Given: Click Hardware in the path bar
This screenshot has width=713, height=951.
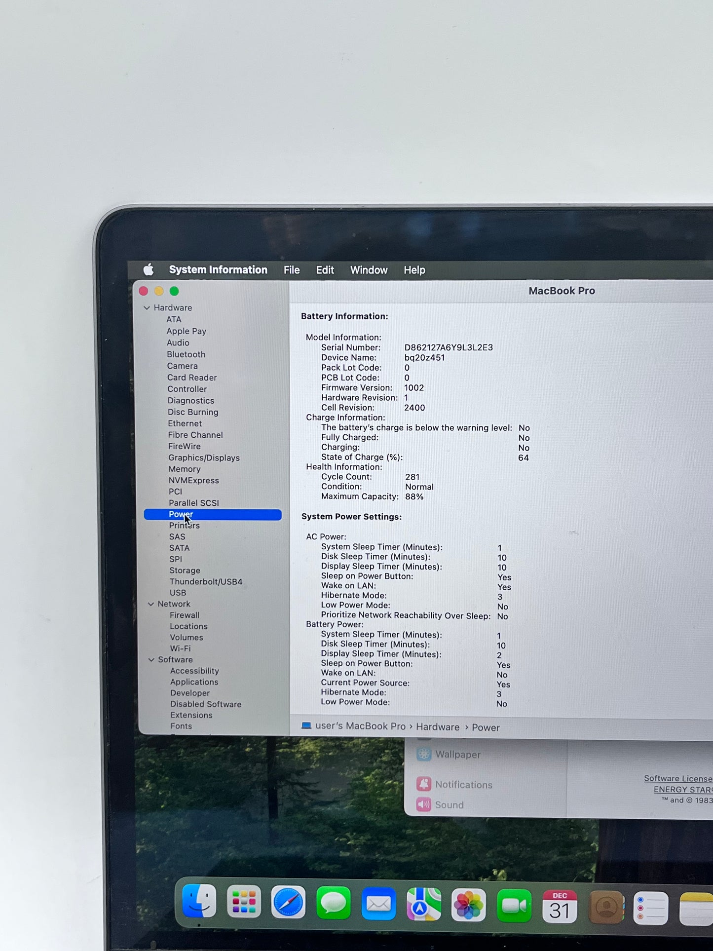Looking at the screenshot, I should pyautogui.click(x=438, y=727).
